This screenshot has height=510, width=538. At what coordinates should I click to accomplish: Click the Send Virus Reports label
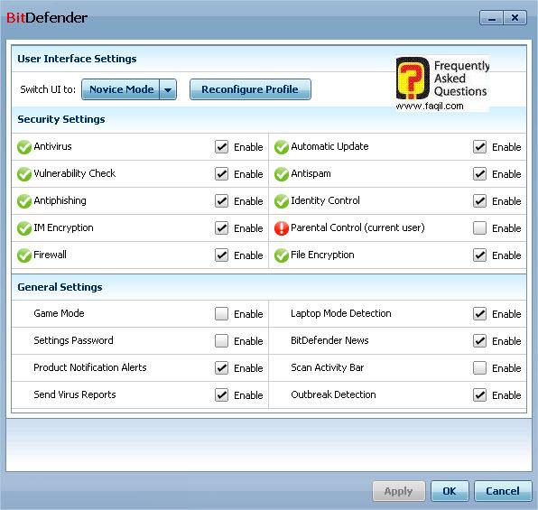(x=75, y=394)
